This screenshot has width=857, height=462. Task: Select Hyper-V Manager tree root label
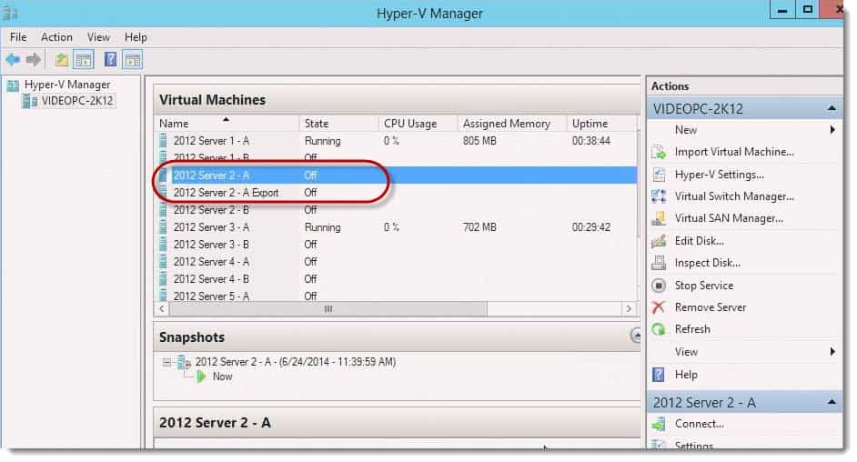67,85
